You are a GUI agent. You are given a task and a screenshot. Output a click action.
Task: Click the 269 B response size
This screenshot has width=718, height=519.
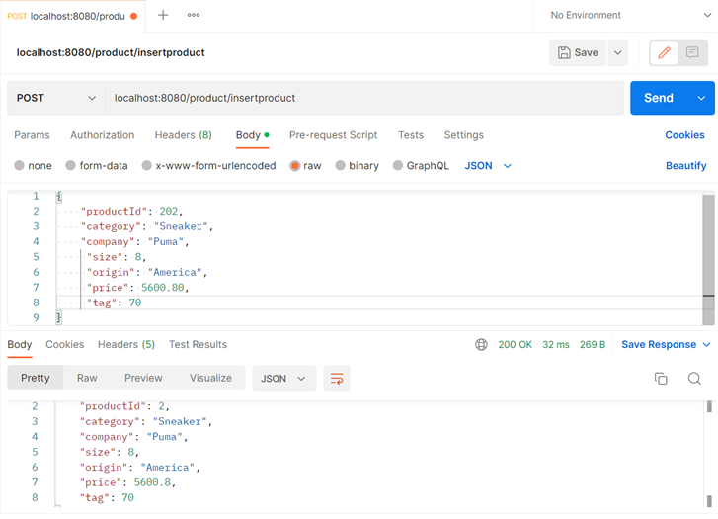[593, 344]
